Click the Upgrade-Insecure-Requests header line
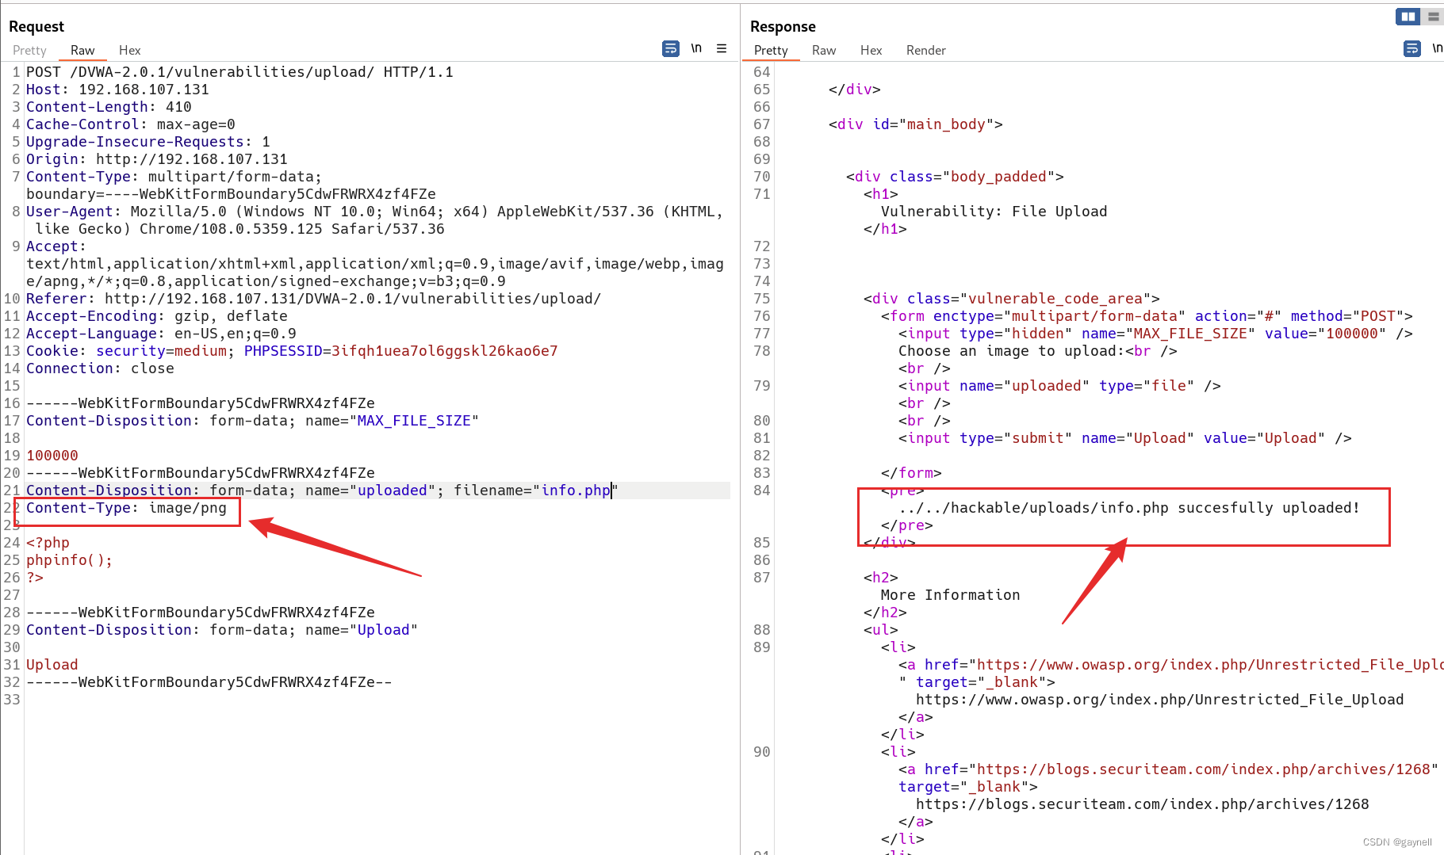1444x855 pixels. coord(148,142)
